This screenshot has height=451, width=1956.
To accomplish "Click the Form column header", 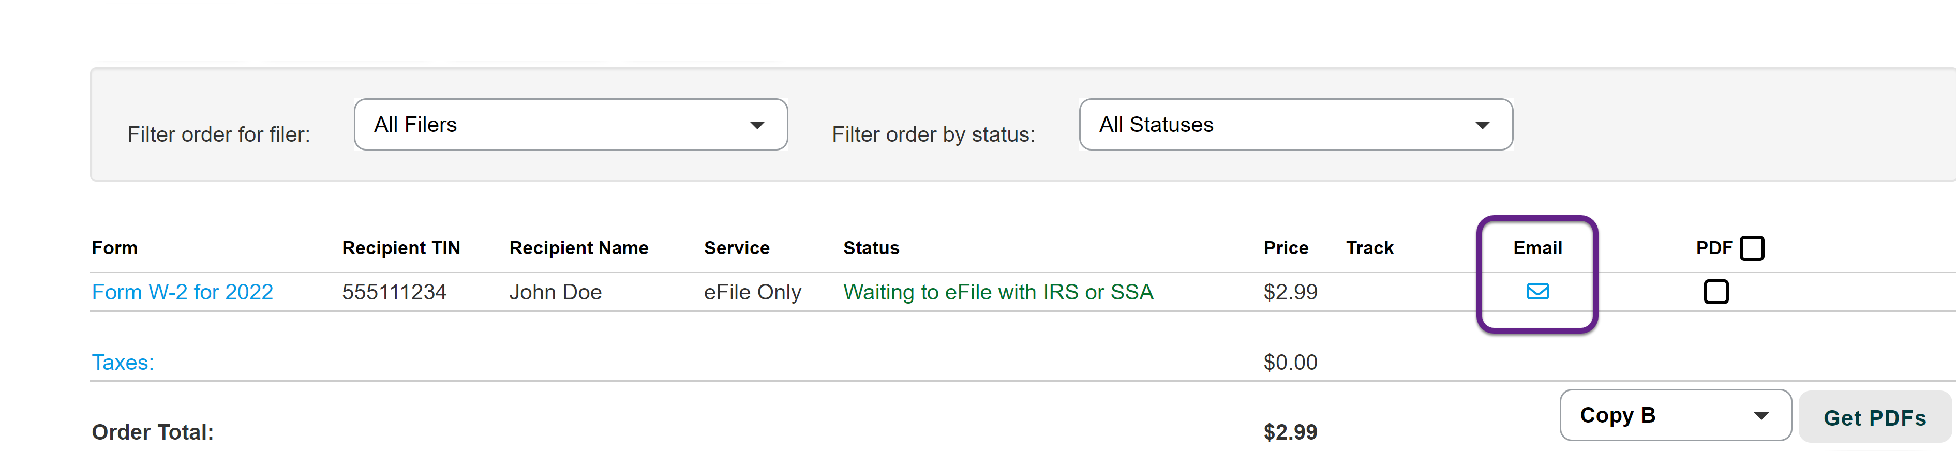I will pos(115,248).
